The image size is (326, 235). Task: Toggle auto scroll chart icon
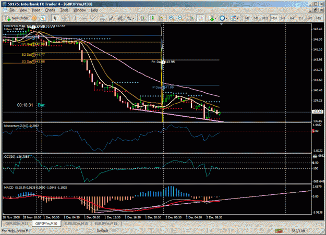click(192, 18)
